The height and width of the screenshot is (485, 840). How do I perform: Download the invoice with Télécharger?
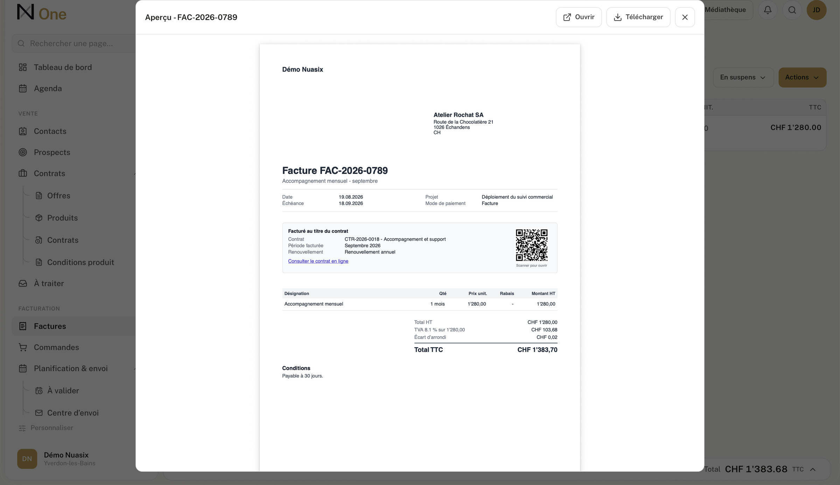click(x=638, y=17)
